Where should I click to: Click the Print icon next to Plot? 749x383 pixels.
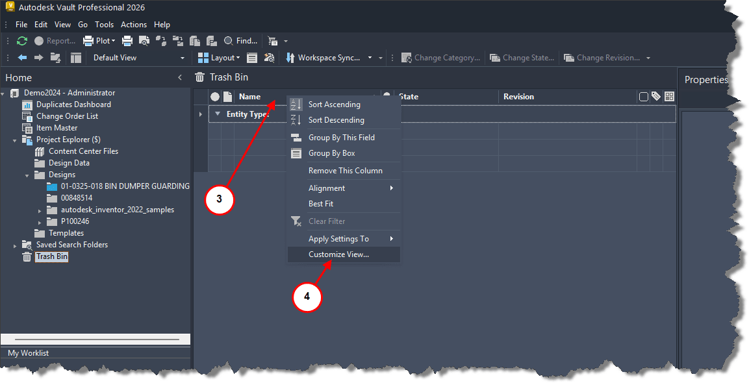tap(127, 41)
